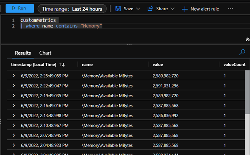Click the Share arrow icon

tap(150, 8)
